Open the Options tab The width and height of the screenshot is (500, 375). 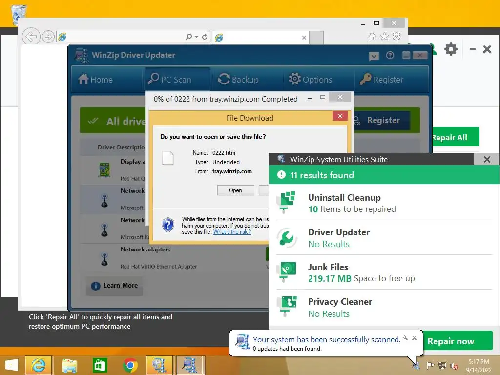pyautogui.click(x=310, y=79)
